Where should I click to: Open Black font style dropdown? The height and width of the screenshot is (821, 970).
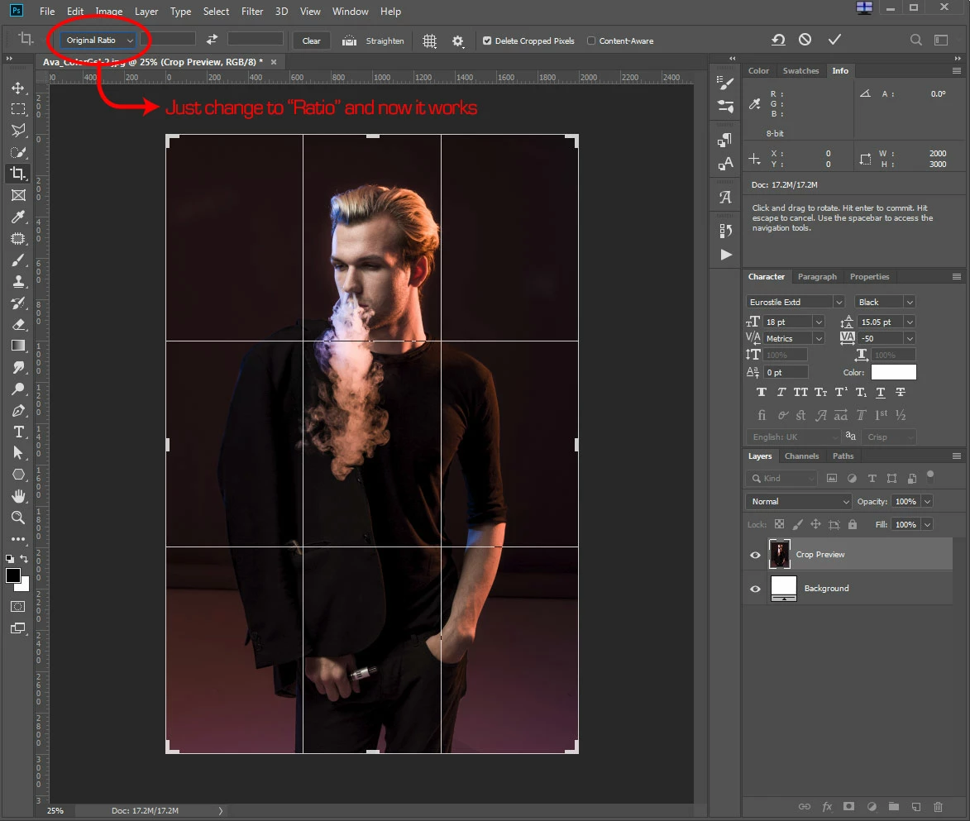(910, 302)
